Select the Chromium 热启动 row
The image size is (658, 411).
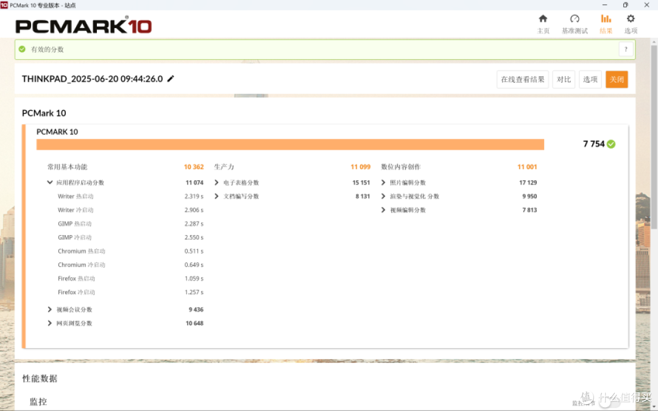pos(130,251)
